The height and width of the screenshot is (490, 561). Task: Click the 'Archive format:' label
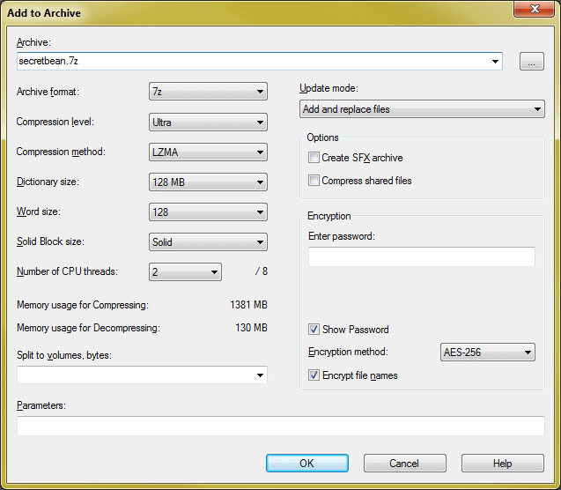[x=48, y=92]
